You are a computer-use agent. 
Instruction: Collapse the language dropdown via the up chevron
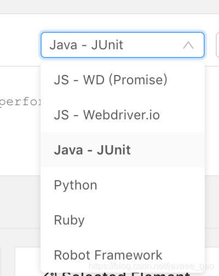pyautogui.click(x=188, y=45)
